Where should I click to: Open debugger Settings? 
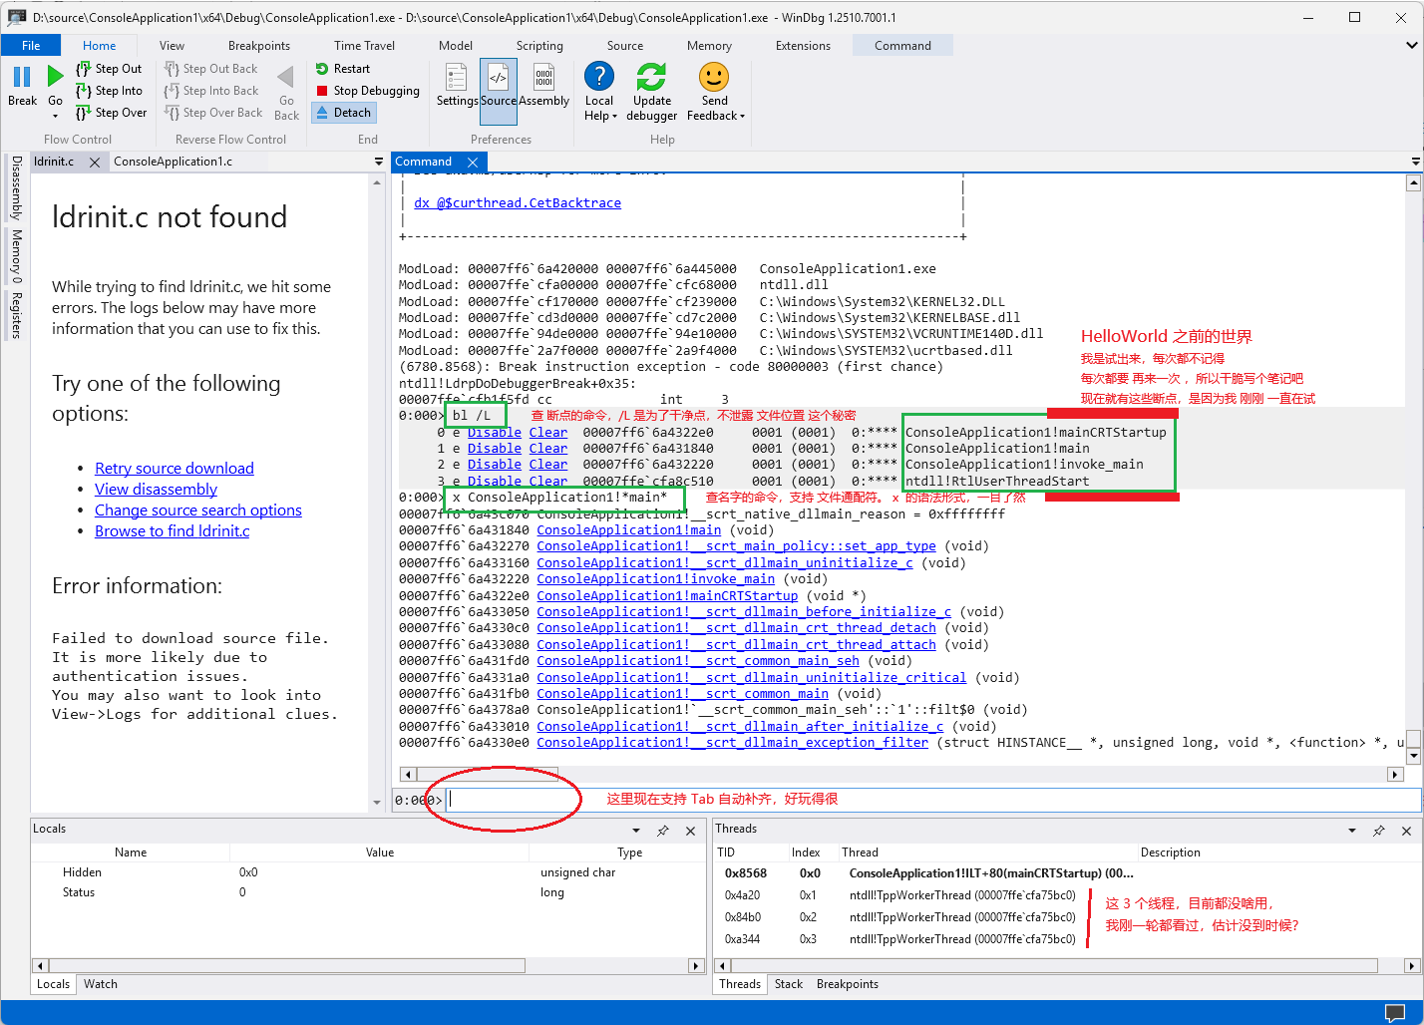(x=457, y=86)
